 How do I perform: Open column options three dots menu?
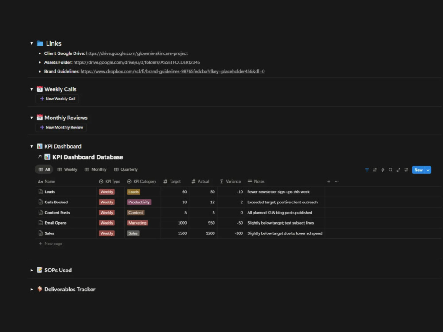[337, 182]
